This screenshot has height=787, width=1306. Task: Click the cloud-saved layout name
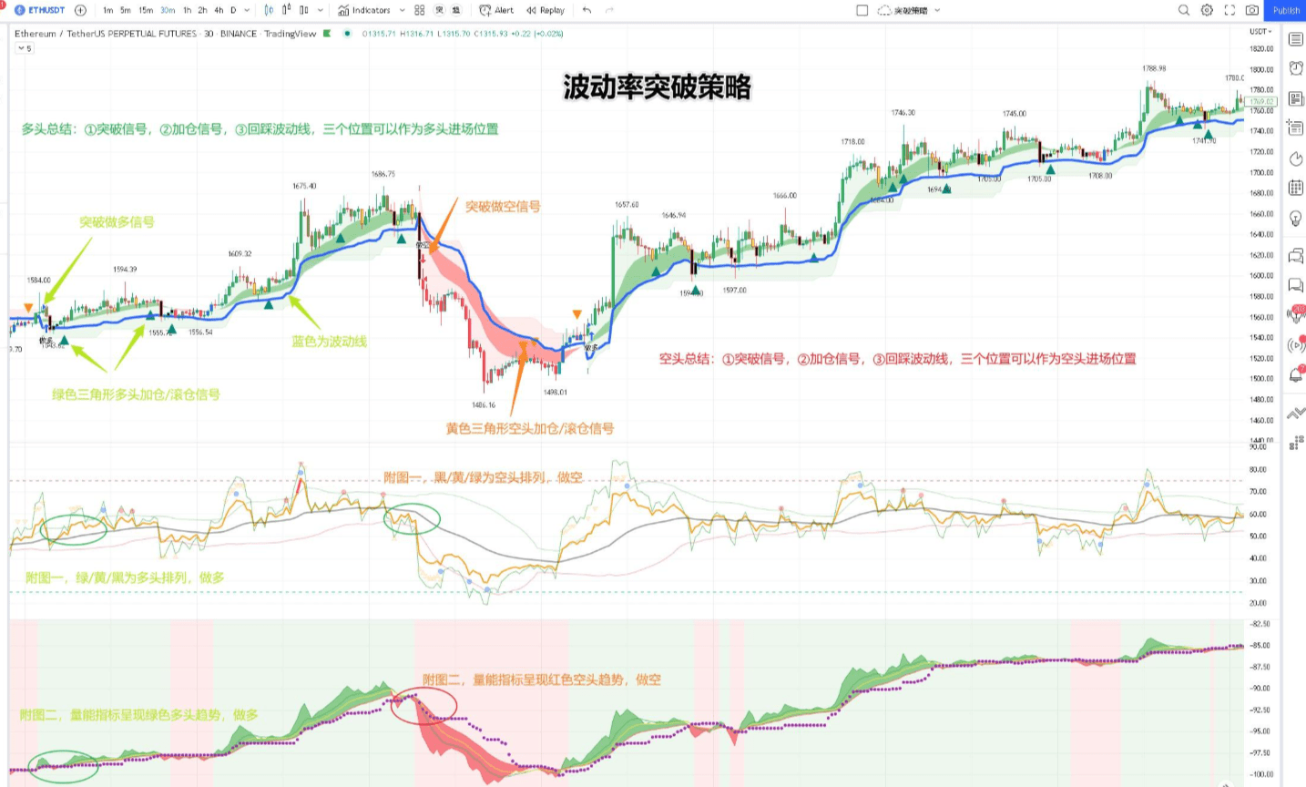coord(903,10)
